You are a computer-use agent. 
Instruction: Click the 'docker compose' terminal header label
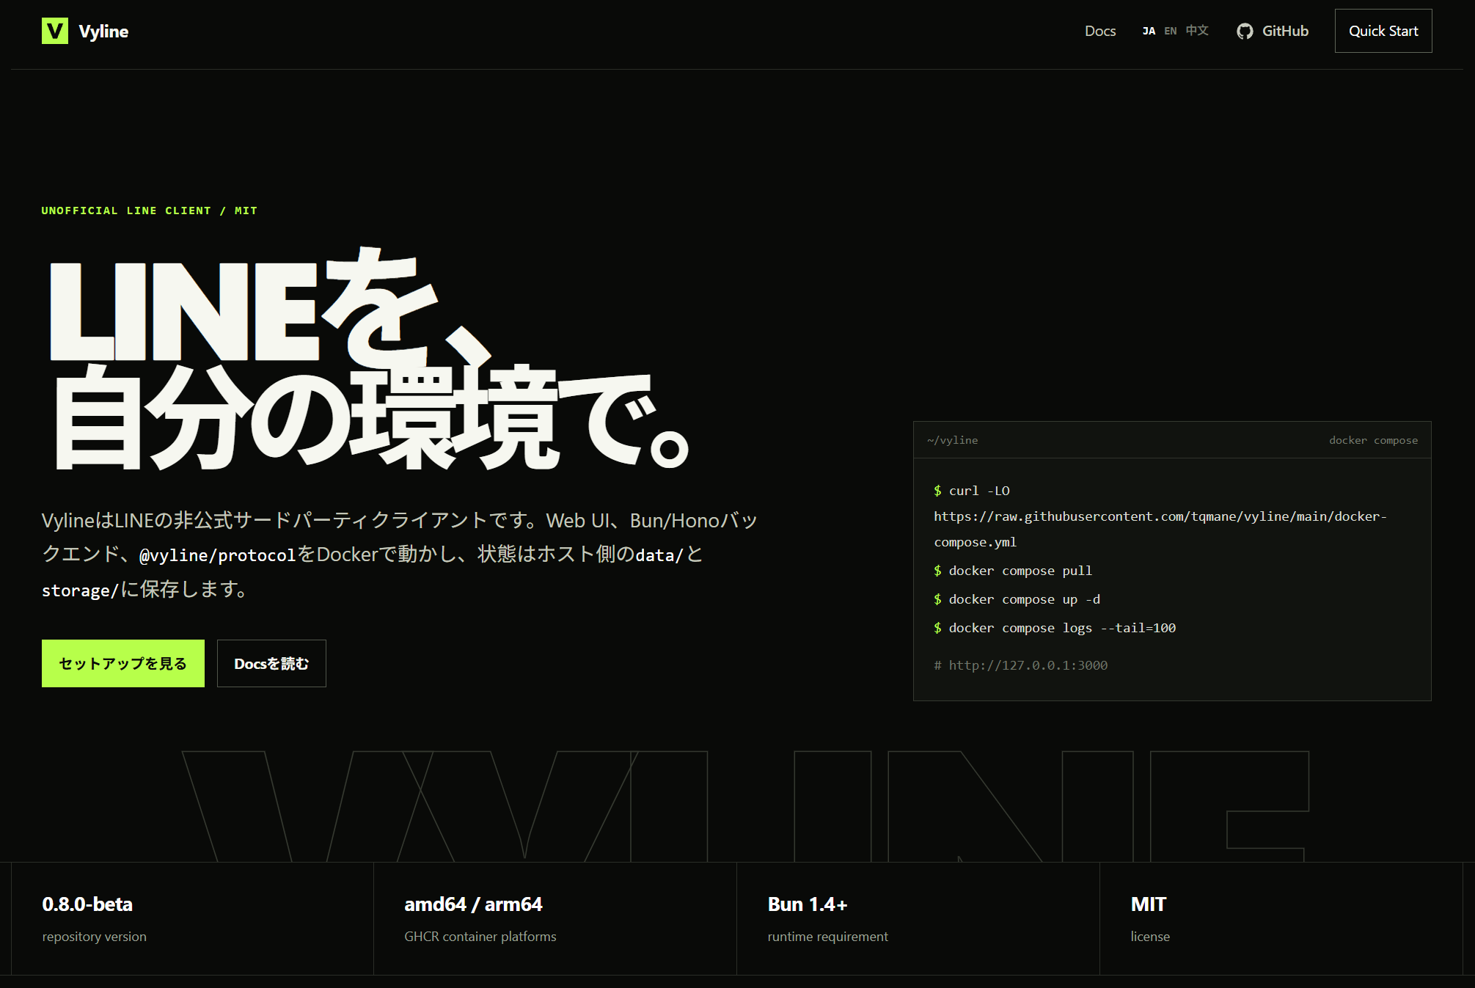coord(1373,440)
